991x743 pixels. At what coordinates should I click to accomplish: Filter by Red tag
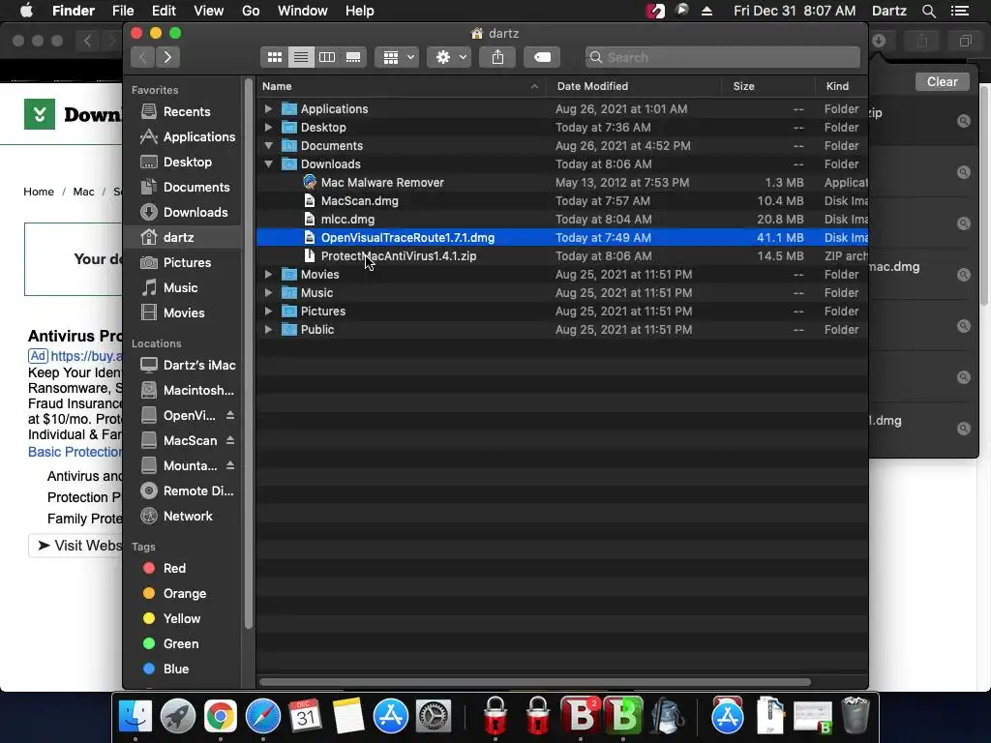pos(182,568)
